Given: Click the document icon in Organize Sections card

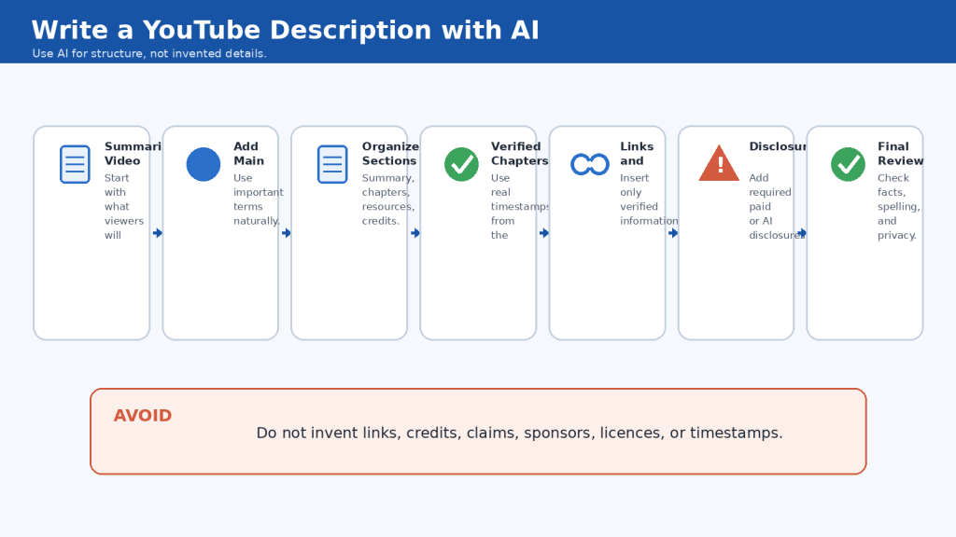Looking at the screenshot, I should (332, 164).
